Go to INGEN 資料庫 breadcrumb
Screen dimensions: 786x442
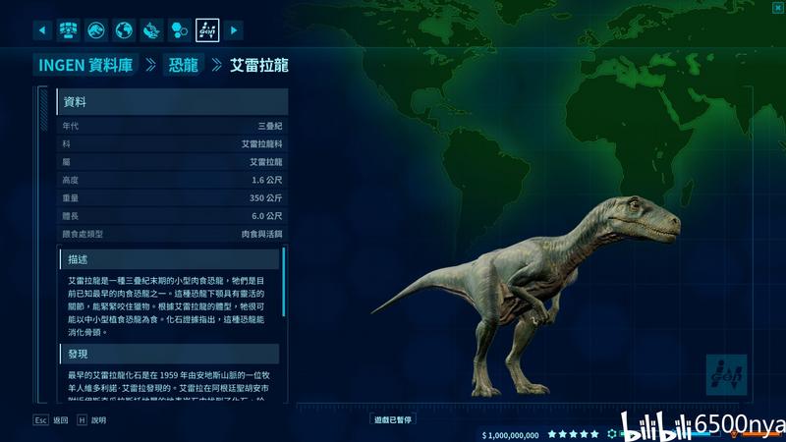tap(85, 65)
